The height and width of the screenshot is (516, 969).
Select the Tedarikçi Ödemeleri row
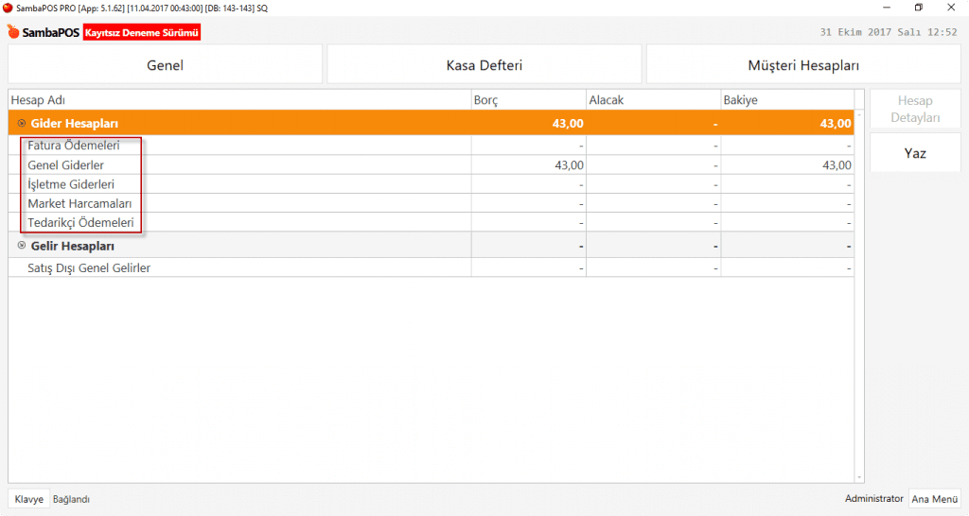[x=80, y=223]
